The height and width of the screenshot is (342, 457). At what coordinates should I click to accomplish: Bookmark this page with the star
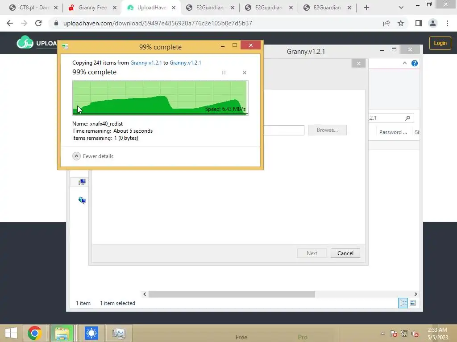[401, 23]
